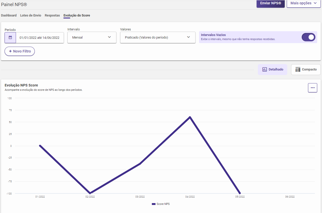This screenshot has height=213, width=322.
Task: Switch to the Dashboard tab
Action: (x=9, y=15)
